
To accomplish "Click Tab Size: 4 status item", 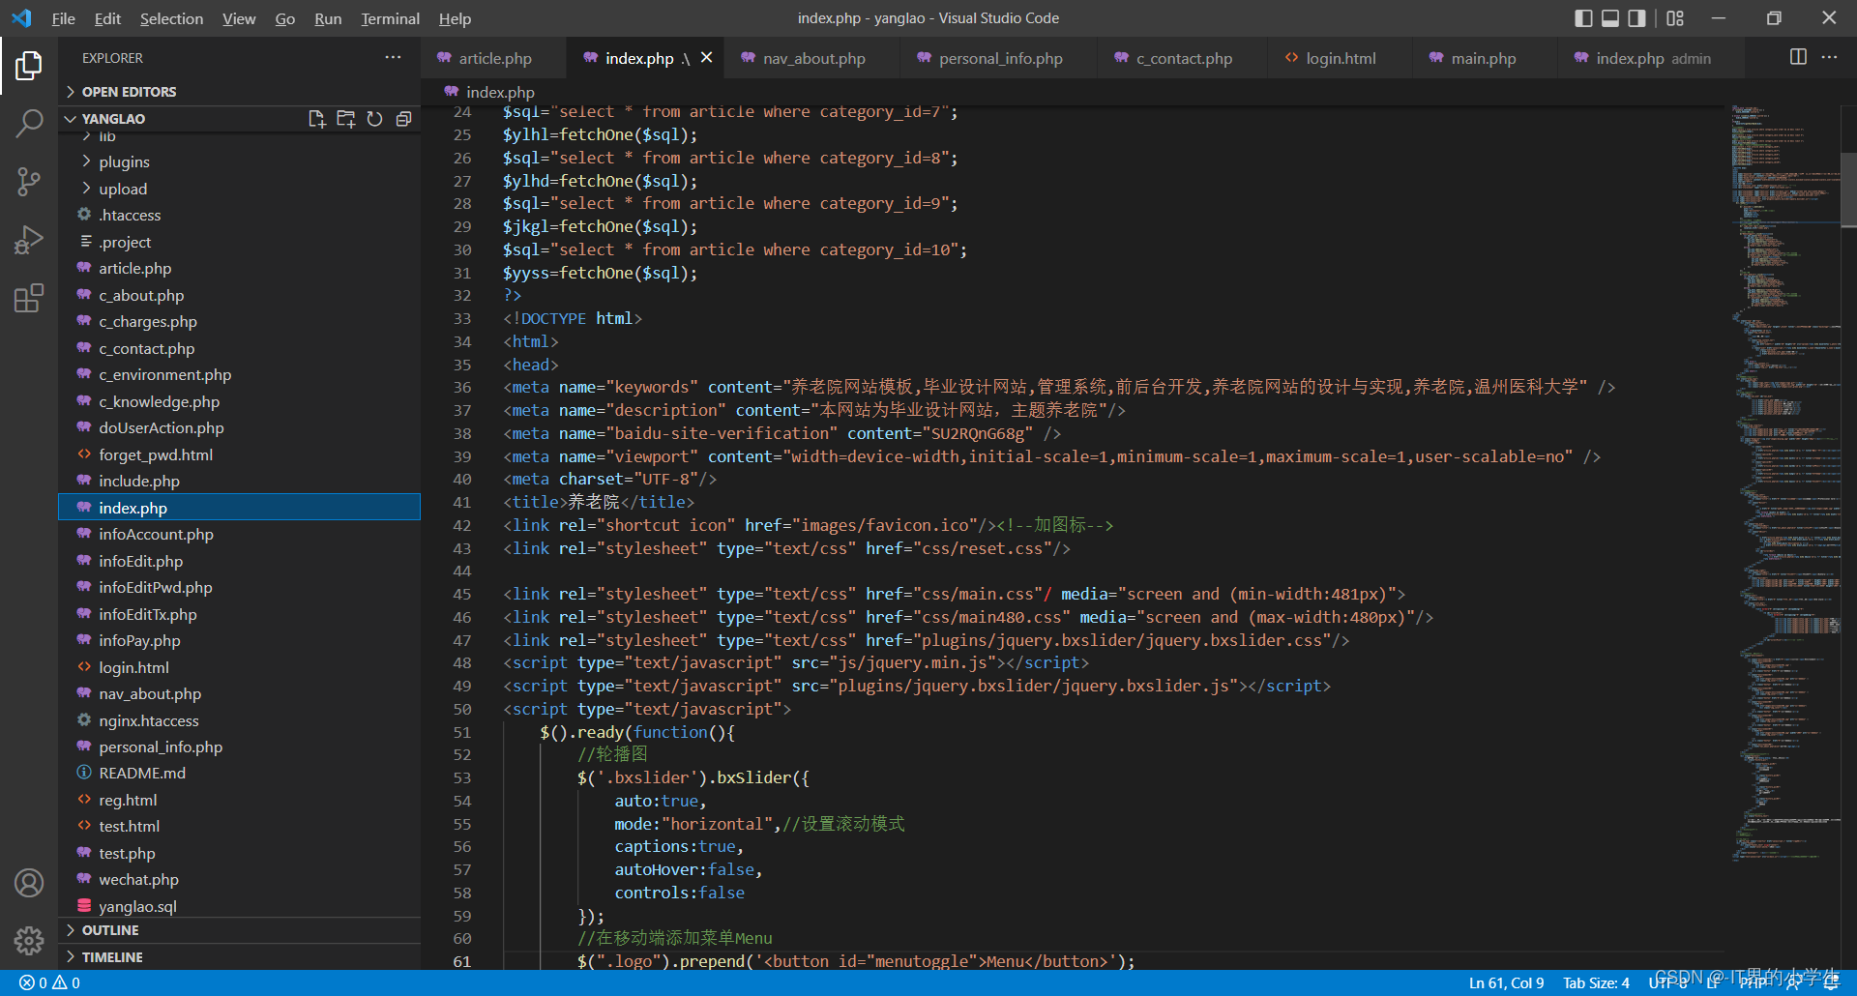I will point(1596,983).
